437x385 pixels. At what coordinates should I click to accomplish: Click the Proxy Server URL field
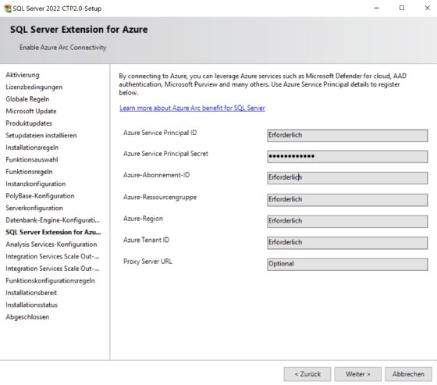(347, 264)
